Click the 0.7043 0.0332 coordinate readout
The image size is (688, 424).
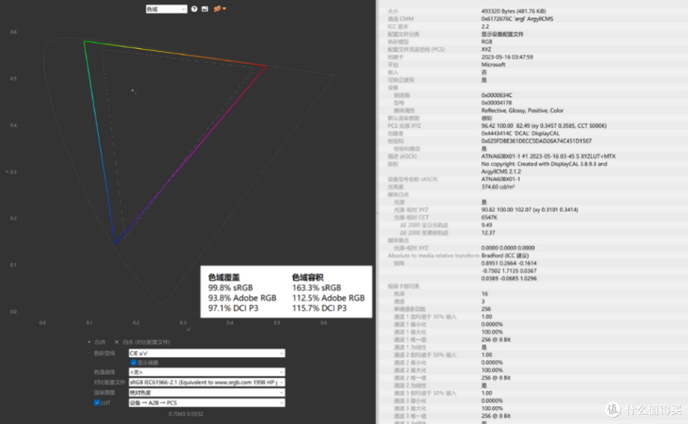(186, 414)
